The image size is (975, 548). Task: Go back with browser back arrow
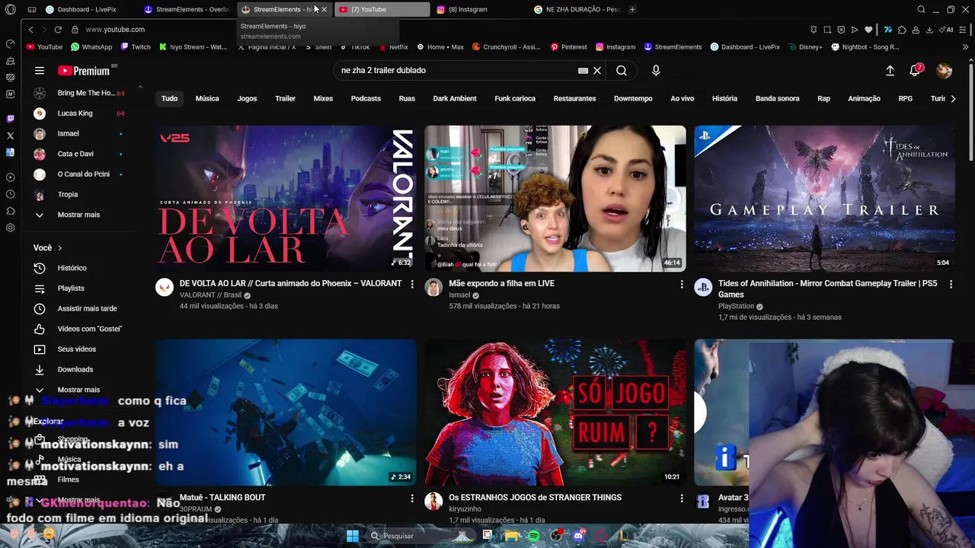pos(30,30)
